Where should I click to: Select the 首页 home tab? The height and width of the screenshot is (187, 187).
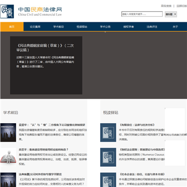[x=12, y=26]
